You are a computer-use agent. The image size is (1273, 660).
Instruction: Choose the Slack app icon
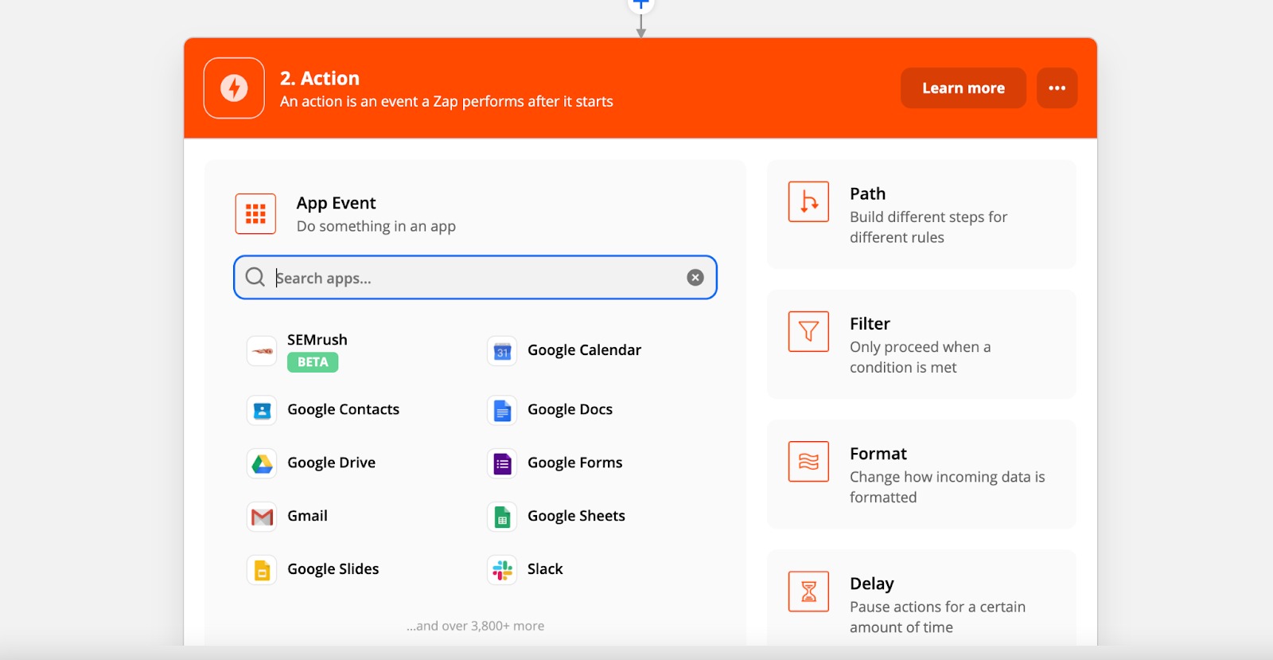click(x=502, y=570)
